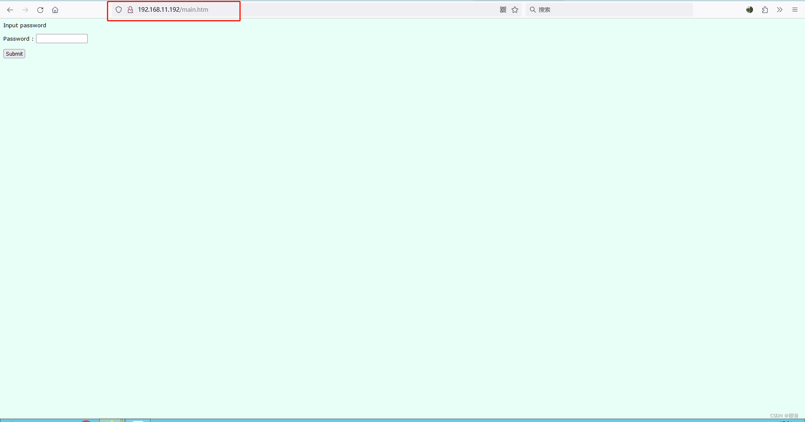Go to the browser home page
The image size is (805, 422).
point(55,10)
